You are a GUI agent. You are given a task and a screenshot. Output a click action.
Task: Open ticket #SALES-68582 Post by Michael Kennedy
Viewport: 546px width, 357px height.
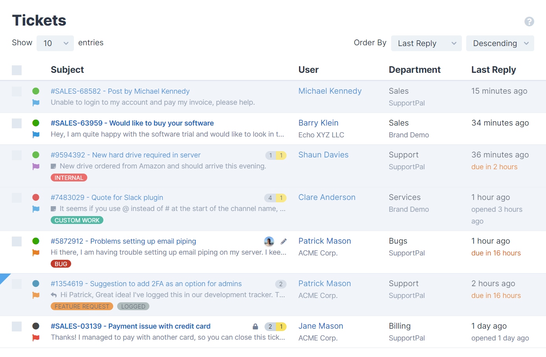pyautogui.click(x=120, y=91)
